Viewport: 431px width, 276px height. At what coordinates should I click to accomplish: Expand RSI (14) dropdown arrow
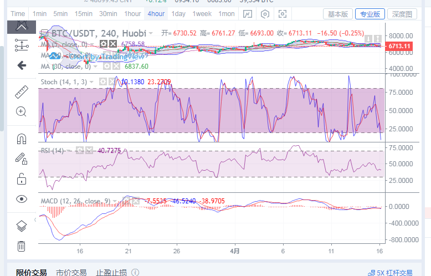point(69,151)
